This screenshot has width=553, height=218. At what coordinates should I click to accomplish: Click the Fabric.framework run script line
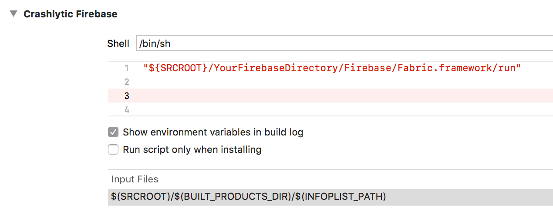[x=332, y=68]
